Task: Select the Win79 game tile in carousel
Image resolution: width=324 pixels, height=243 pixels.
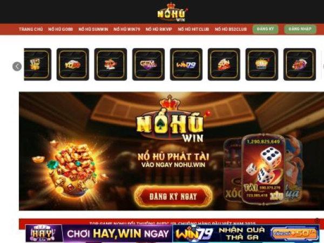Action: click(186, 64)
